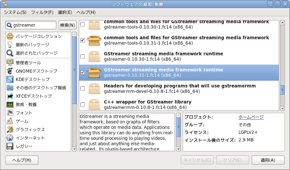
Task: Select the ゲーム joystick icon
Action: tap(10, 121)
